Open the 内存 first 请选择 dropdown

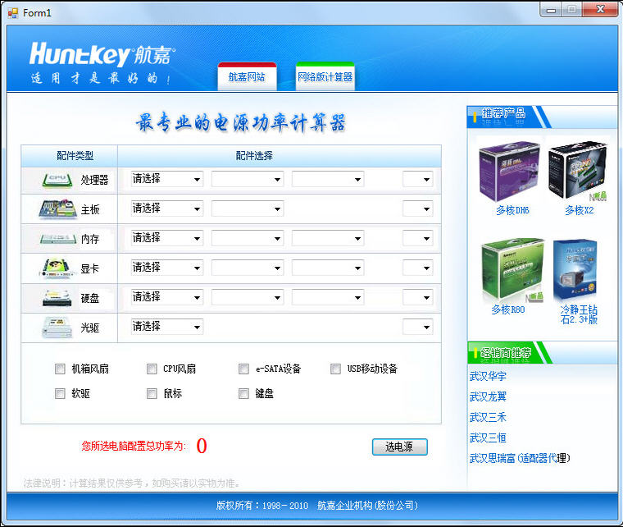click(167, 238)
